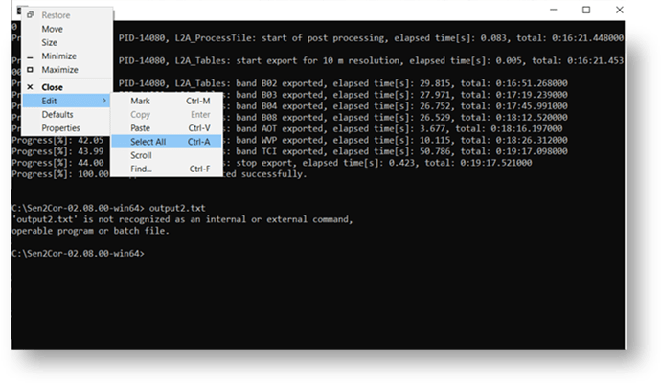Click the Minimize dash icon in system menu

click(30, 56)
